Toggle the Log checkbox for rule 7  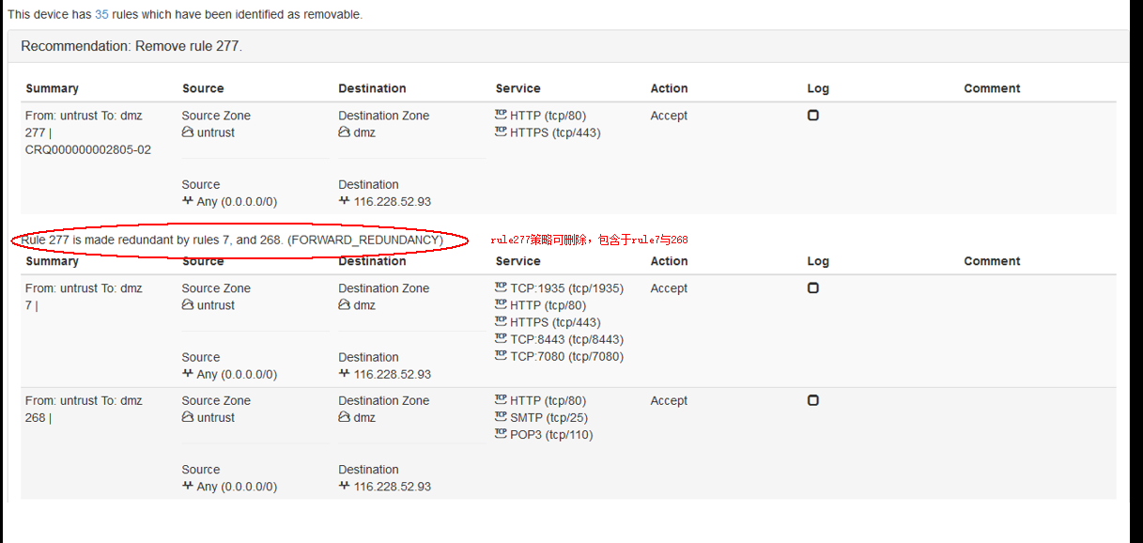coord(813,288)
